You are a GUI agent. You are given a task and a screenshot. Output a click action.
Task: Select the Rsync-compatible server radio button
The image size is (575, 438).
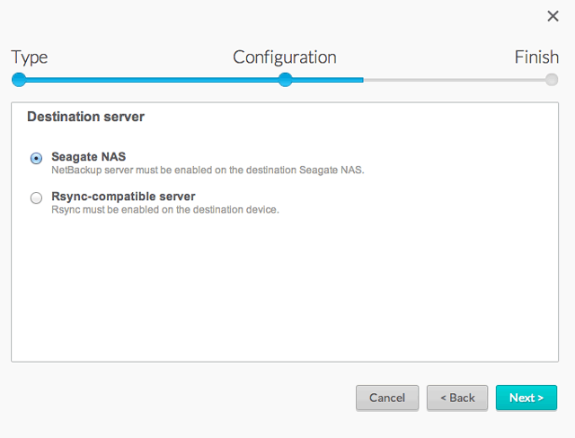tap(36, 198)
